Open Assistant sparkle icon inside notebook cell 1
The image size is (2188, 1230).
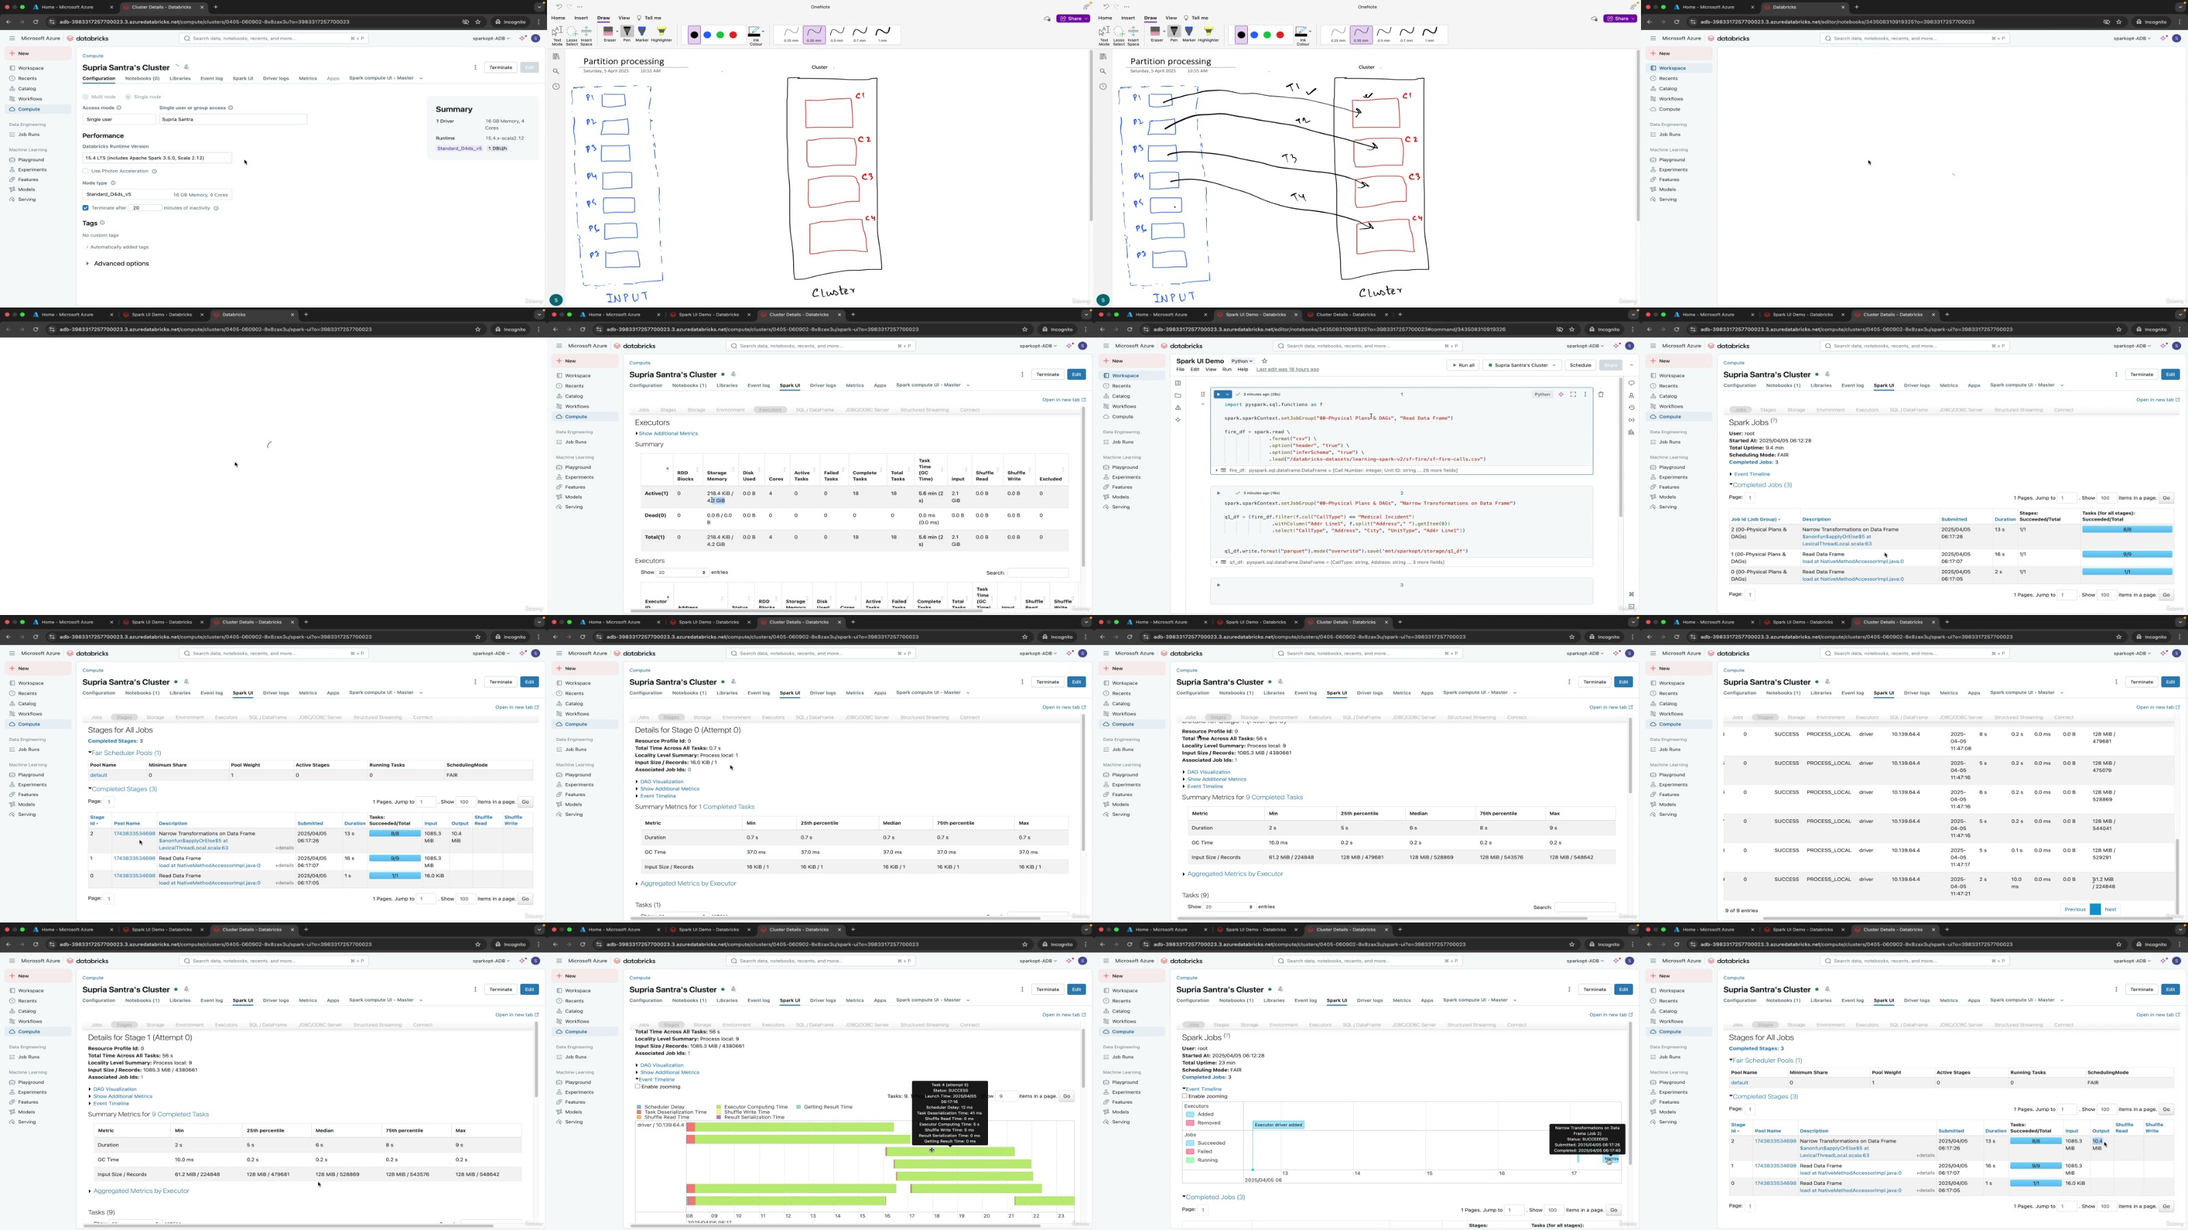click(1561, 394)
